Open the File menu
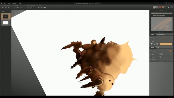This screenshot has width=174, height=98. pos(4,3)
